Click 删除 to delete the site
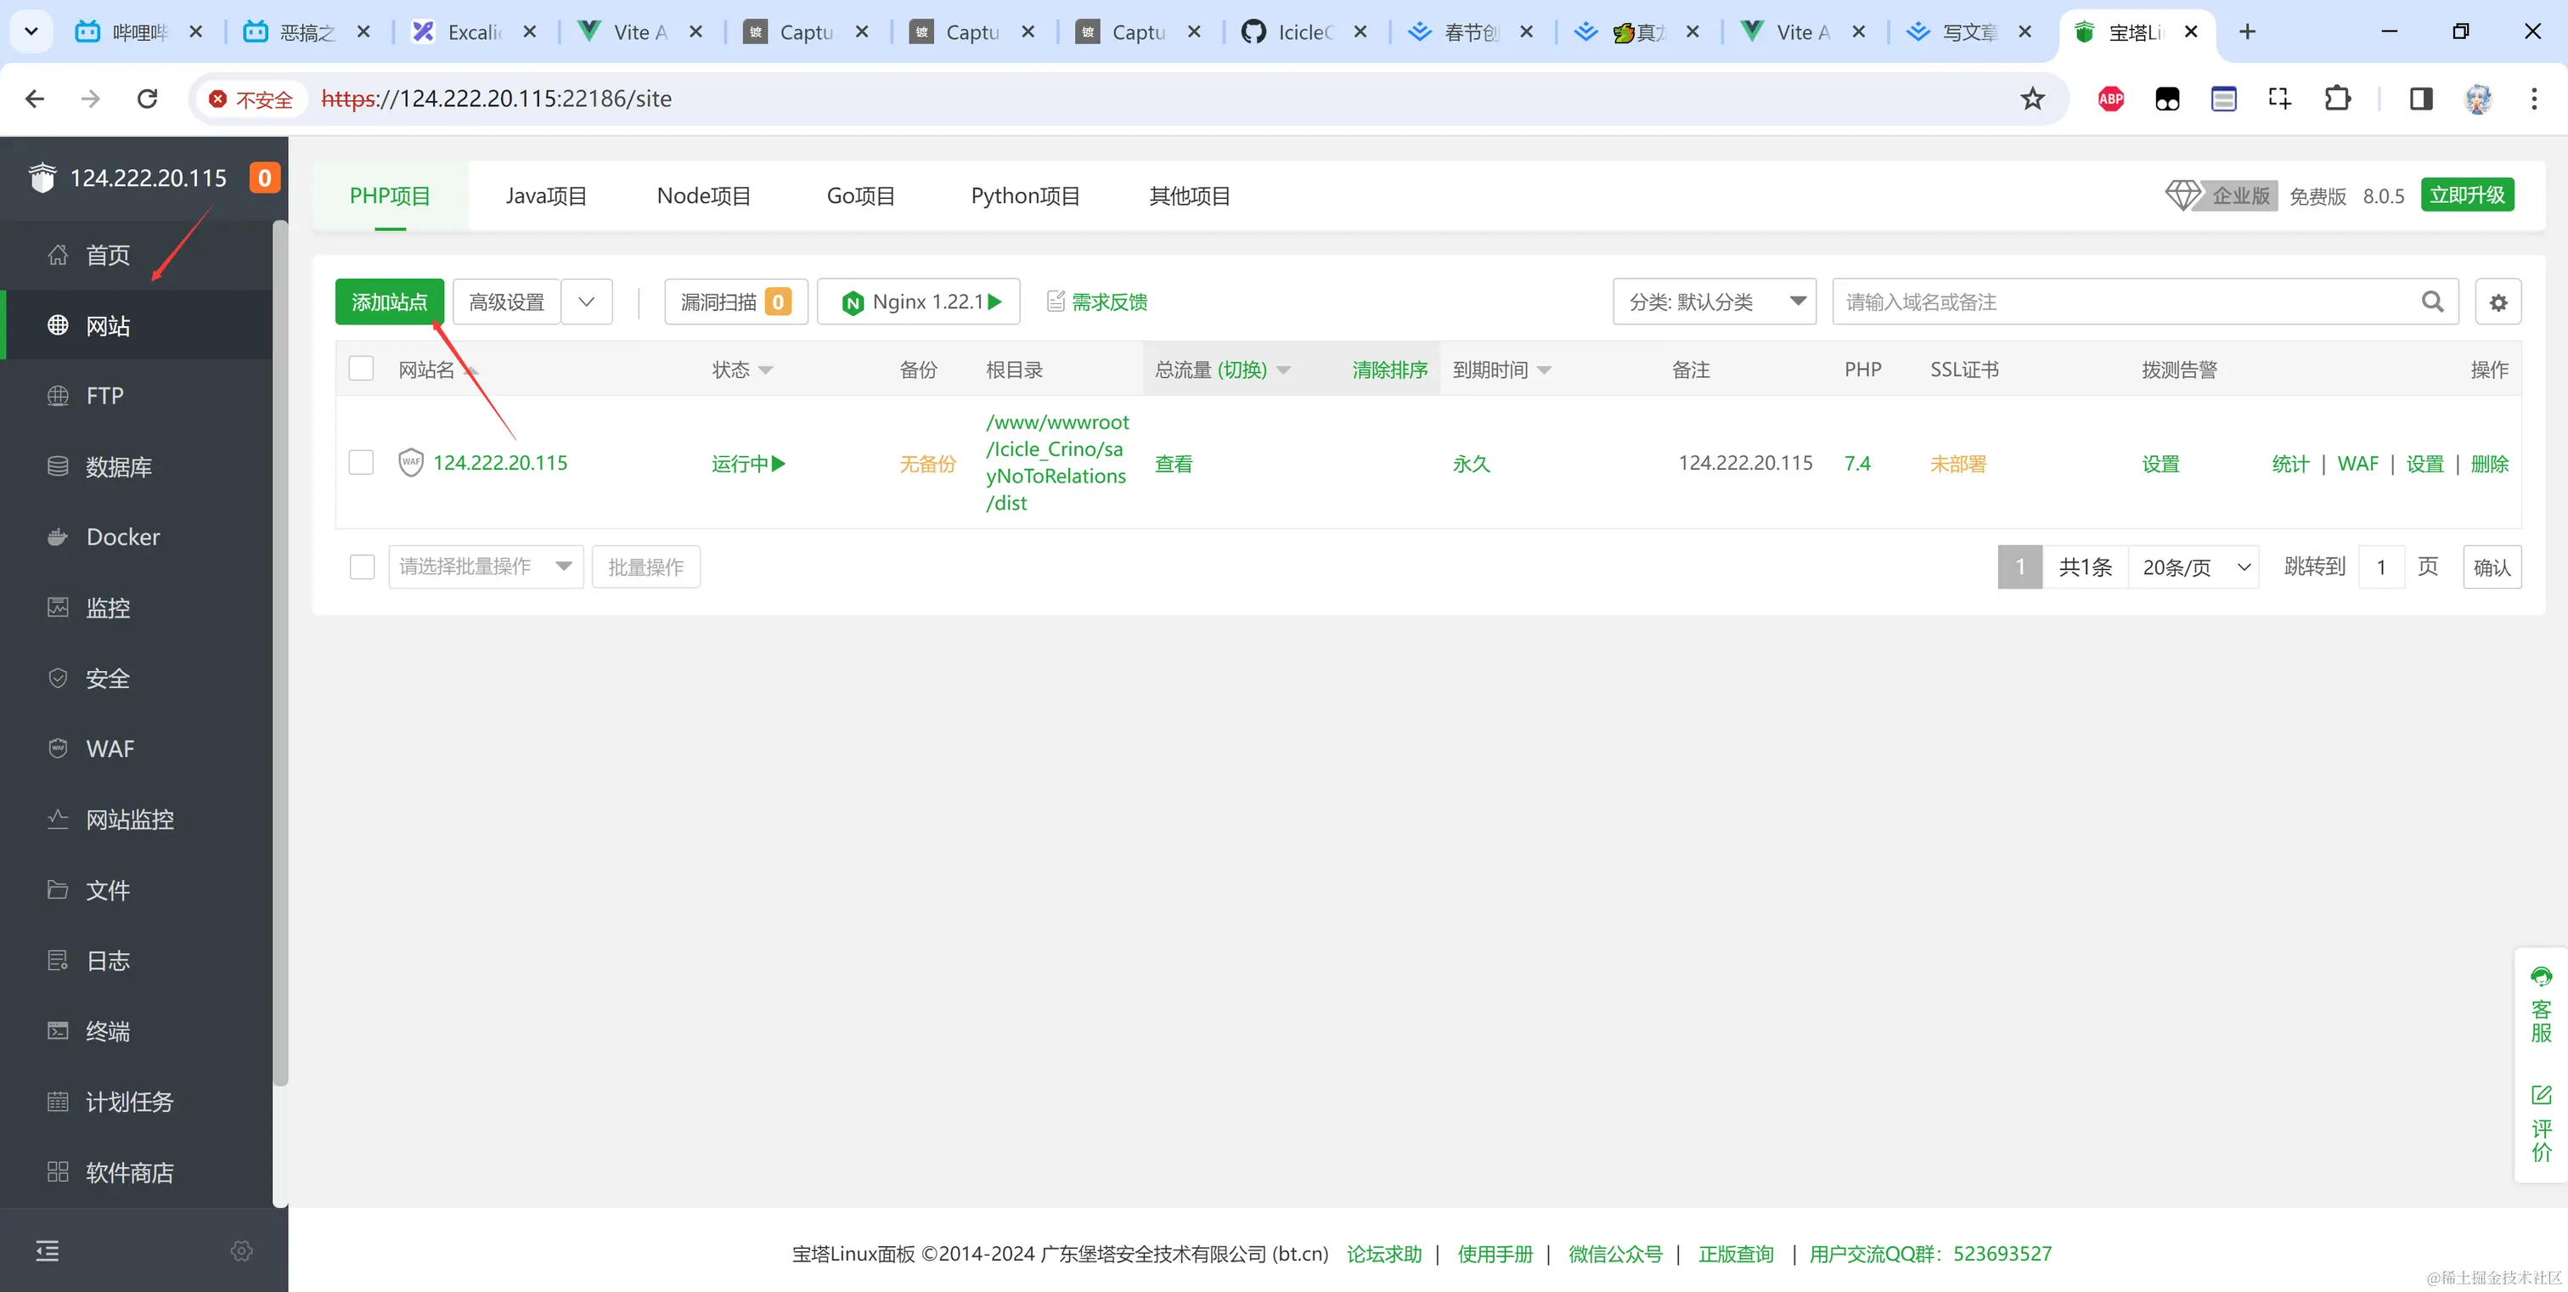2568x1292 pixels. click(x=2489, y=464)
